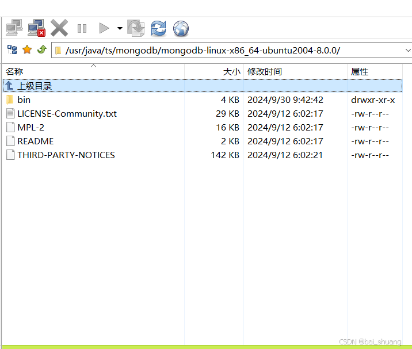The image size is (412, 349).
Task: Click into the remote path address field
Action: click(231, 51)
